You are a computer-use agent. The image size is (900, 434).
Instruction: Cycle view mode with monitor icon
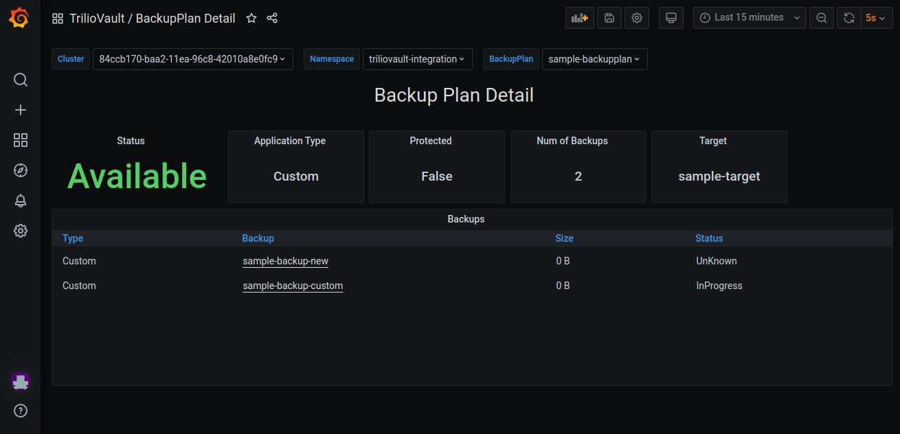(x=671, y=18)
